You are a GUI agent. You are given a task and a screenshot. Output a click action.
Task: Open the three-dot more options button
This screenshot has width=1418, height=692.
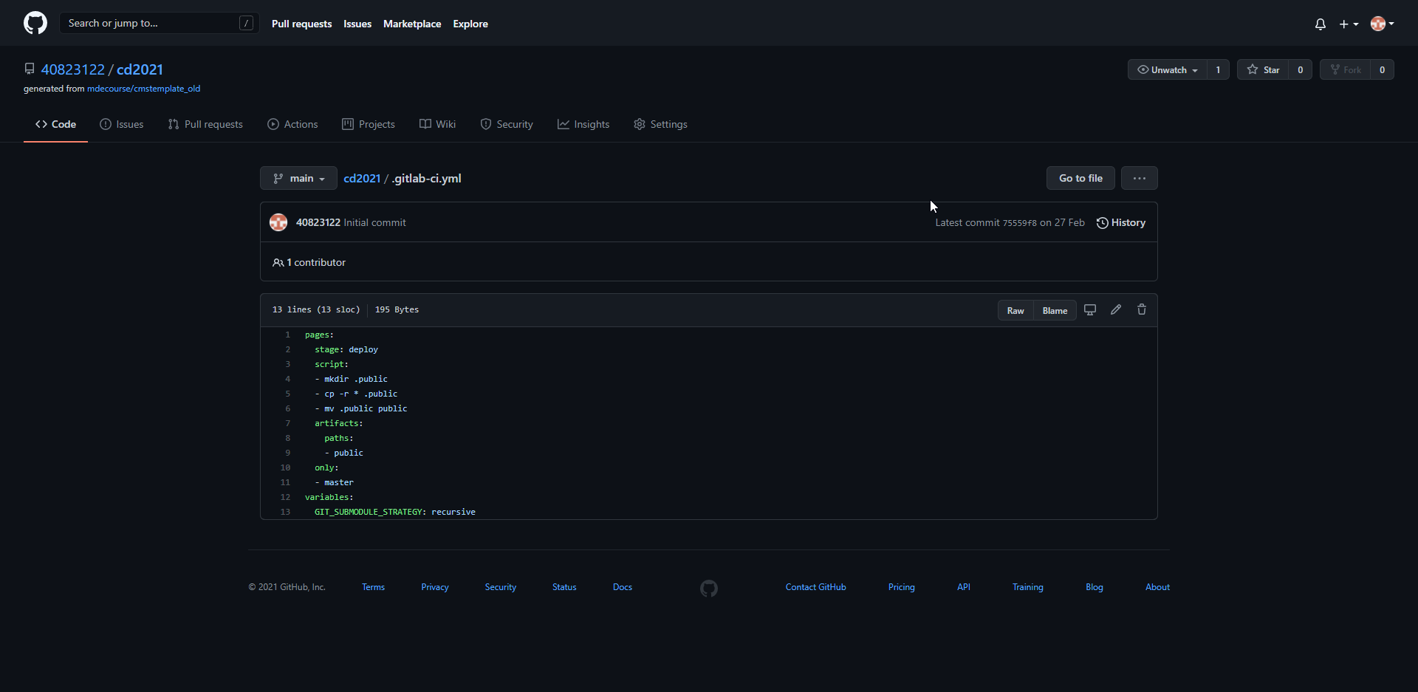coord(1140,178)
